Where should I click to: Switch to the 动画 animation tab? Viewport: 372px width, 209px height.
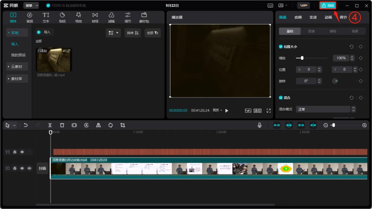(x=328, y=17)
